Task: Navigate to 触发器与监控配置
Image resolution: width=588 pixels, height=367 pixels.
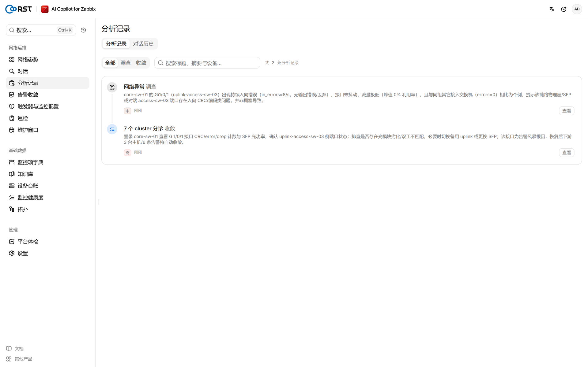Action: coord(47,106)
